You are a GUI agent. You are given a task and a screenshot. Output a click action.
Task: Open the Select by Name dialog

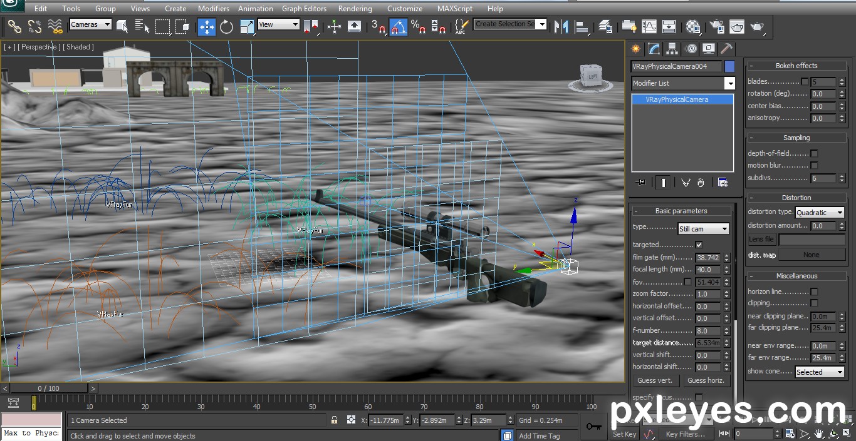(x=142, y=26)
